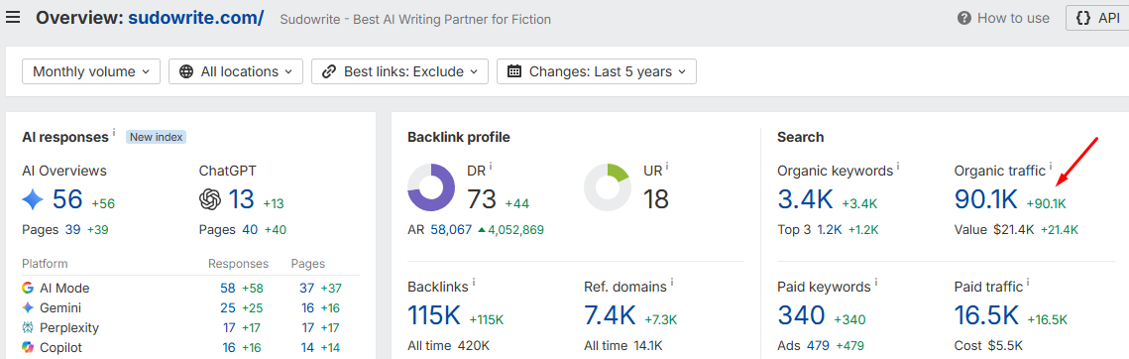1129x359 pixels.
Task: Expand the All locations dropdown
Action: point(236,71)
